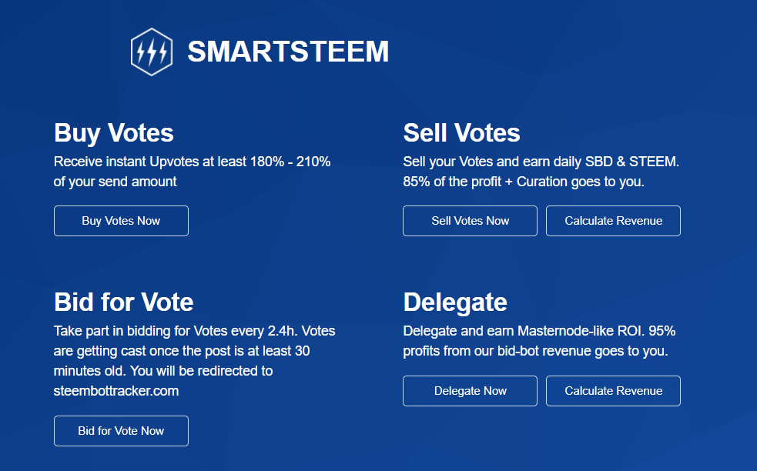Click "Delegate and earn Masternode-like ROI" line
This screenshot has width=757, height=471.
(539, 331)
